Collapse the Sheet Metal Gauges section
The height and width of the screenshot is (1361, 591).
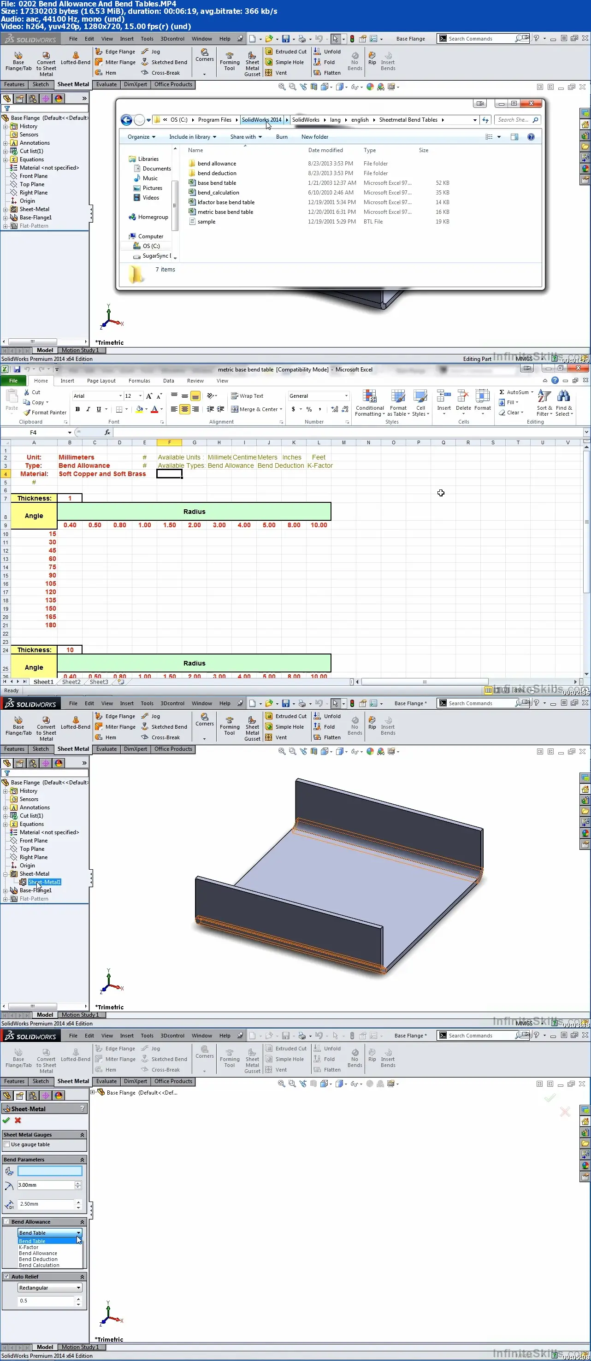[82, 1135]
